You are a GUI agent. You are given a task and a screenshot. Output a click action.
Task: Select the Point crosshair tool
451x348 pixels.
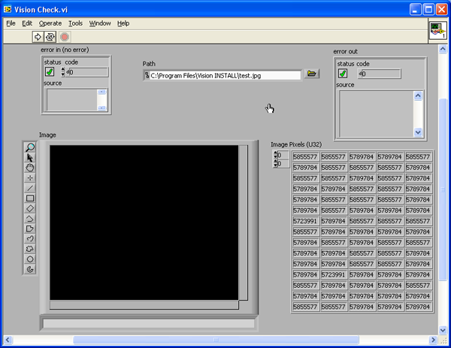click(30, 177)
